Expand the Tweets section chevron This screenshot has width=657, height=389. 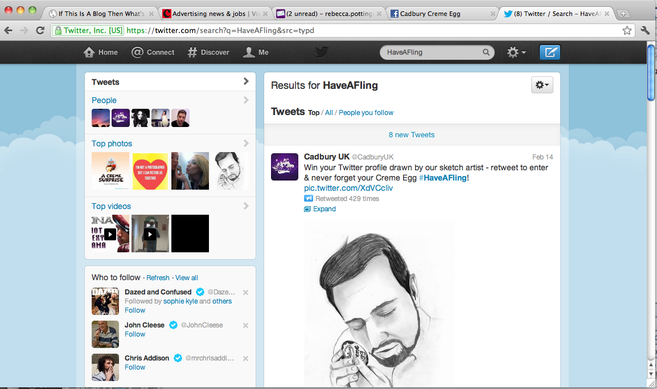(246, 81)
